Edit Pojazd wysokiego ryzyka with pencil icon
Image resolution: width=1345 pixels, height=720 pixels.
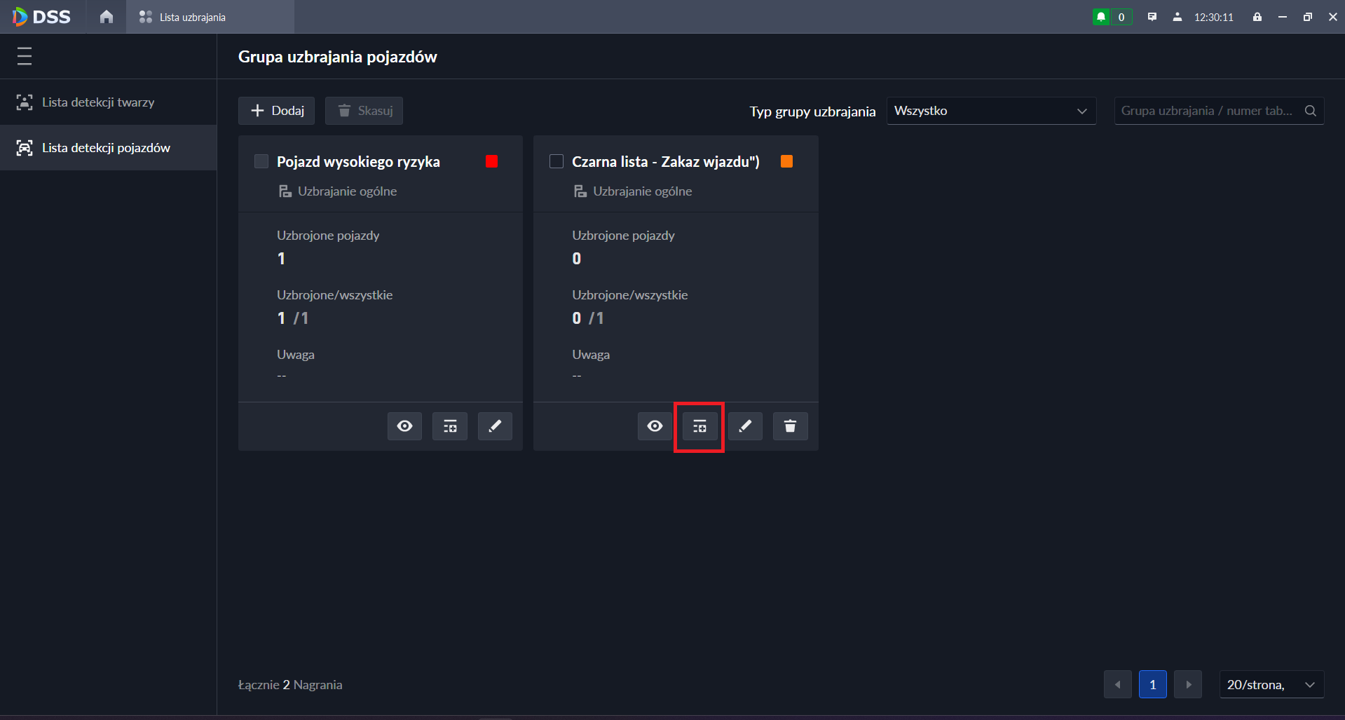(x=495, y=426)
